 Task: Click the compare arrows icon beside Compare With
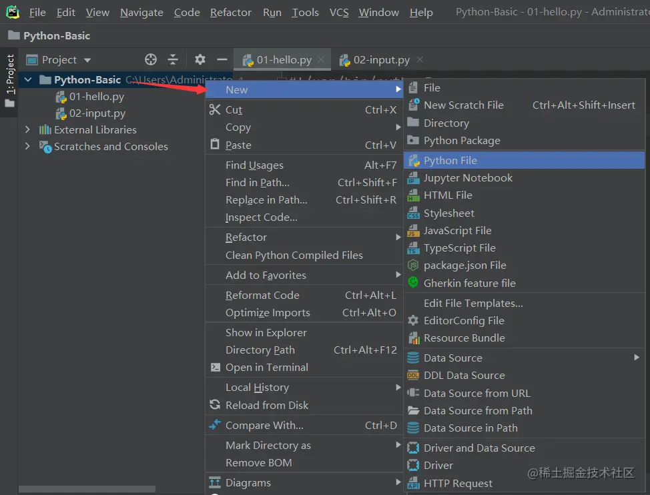215,424
